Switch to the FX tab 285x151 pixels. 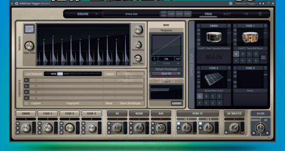tap(246, 14)
